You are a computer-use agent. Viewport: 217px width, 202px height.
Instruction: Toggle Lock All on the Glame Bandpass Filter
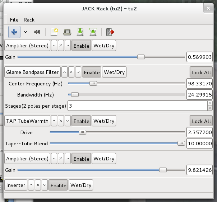(201, 72)
